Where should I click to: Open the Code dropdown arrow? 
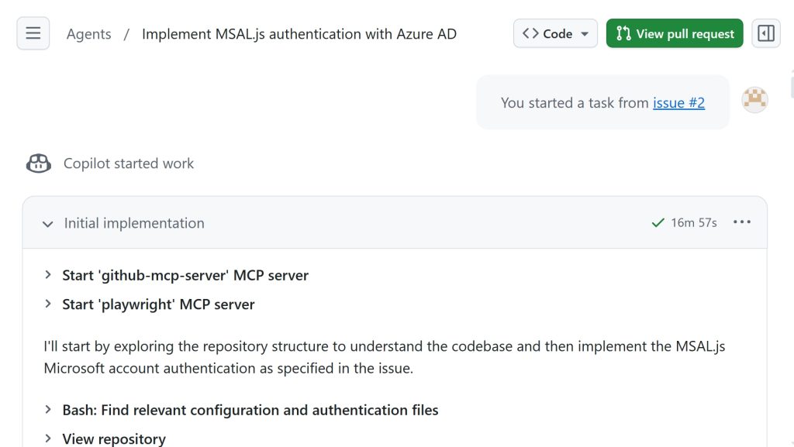click(x=584, y=34)
